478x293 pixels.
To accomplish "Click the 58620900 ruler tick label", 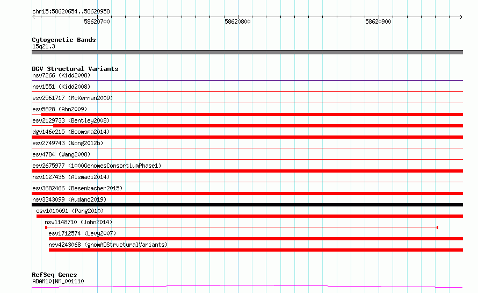I will click(x=378, y=22).
